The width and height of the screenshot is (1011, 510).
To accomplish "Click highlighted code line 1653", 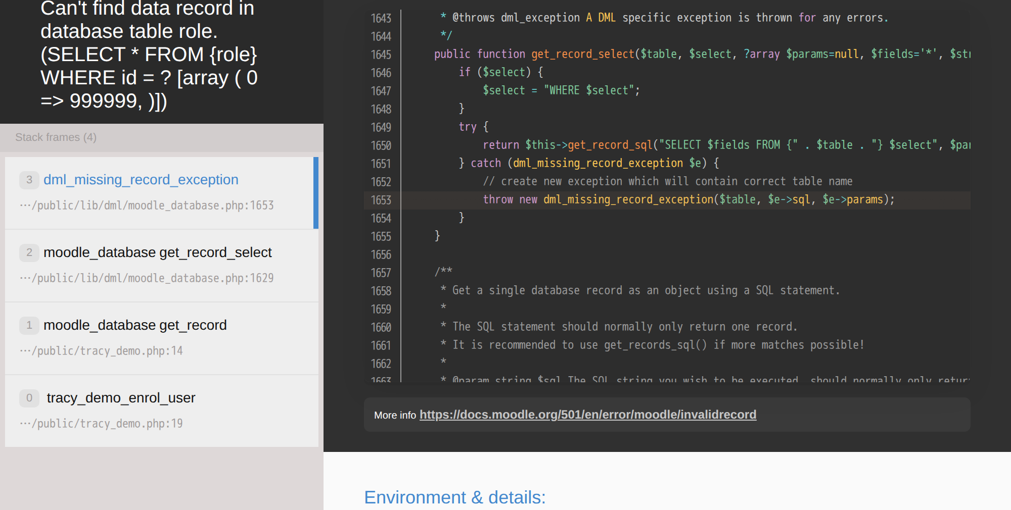I will click(x=667, y=200).
